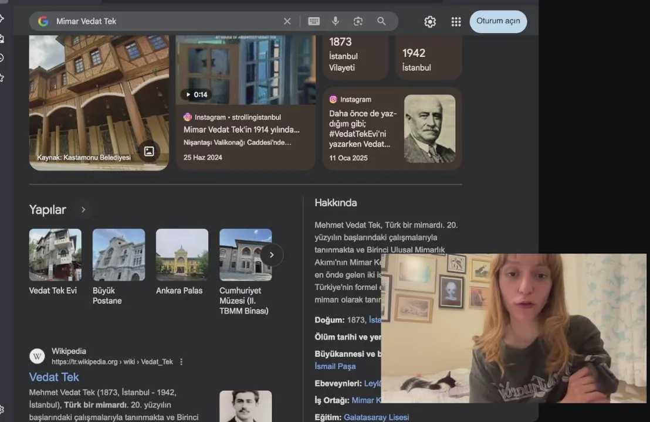Open the on-screen keyboard input tool
The width and height of the screenshot is (650, 422).
[314, 21]
